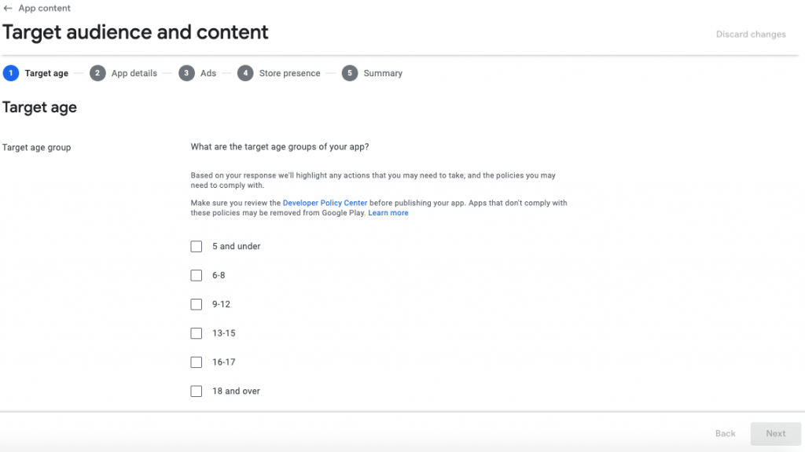This screenshot has height=452, width=805.
Task: Tick the 9-12 age group checkbox
Action: (197, 304)
